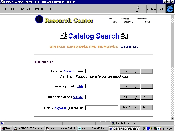Follow the Search by Multiple Fields link
Screen dimensions: 175x131
pyautogui.click(x=82, y=47)
